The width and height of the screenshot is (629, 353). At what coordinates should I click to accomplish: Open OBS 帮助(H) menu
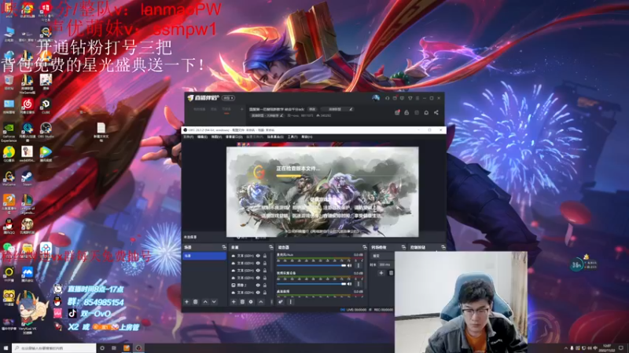click(307, 136)
